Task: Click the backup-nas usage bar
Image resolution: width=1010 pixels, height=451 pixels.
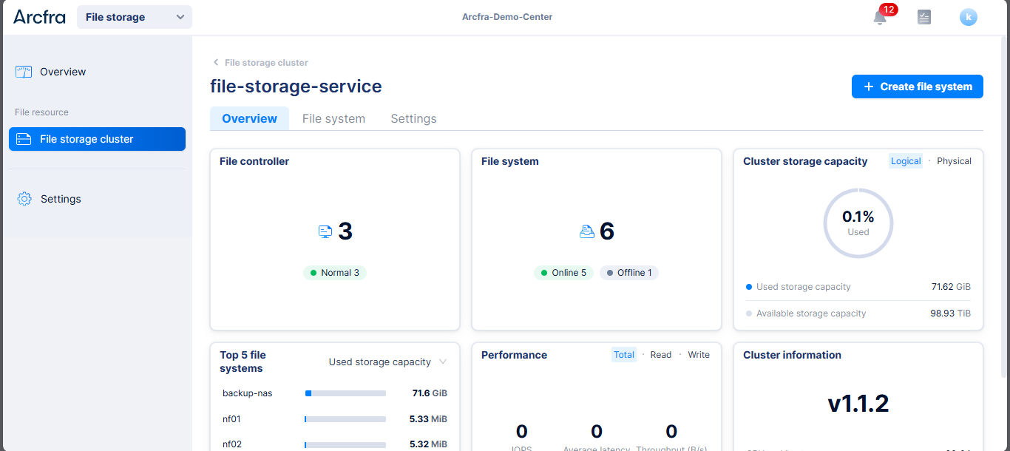Action: (345, 393)
